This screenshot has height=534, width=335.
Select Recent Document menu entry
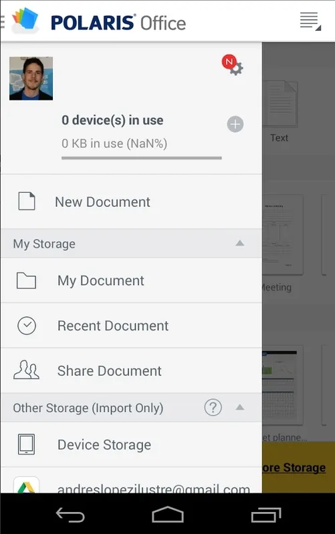click(x=131, y=326)
